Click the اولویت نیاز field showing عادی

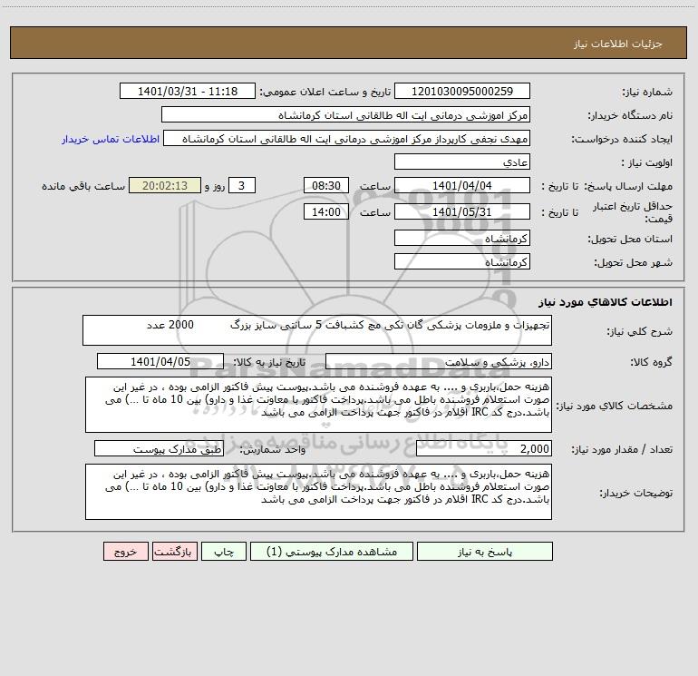[462, 162]
